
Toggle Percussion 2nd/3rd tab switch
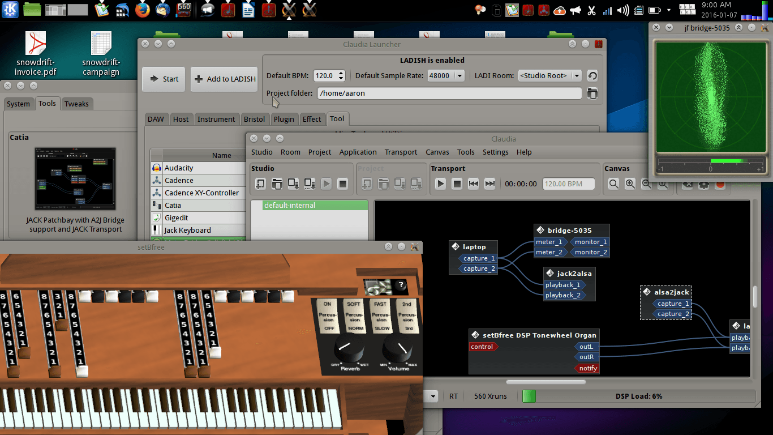(x=407, y=315)
